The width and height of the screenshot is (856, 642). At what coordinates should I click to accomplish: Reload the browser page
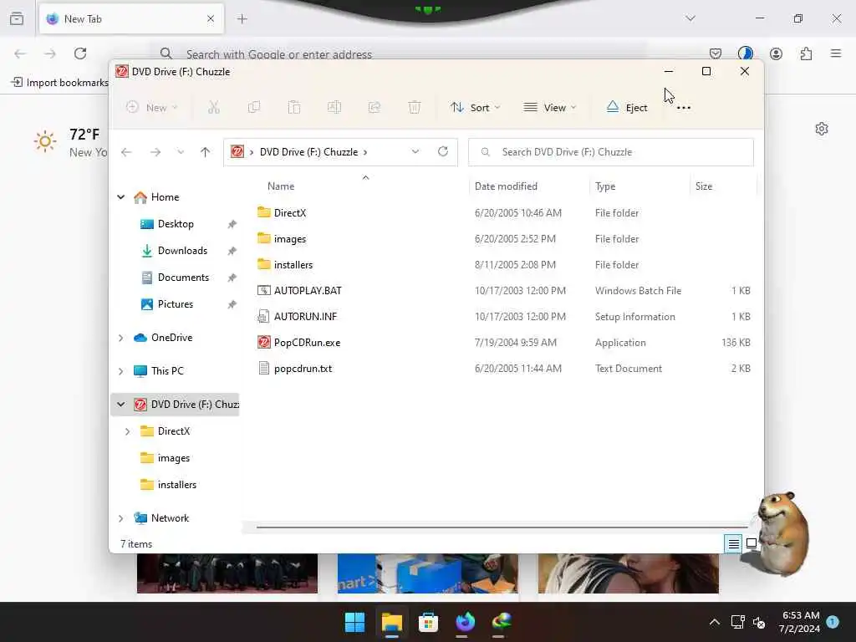80,53
